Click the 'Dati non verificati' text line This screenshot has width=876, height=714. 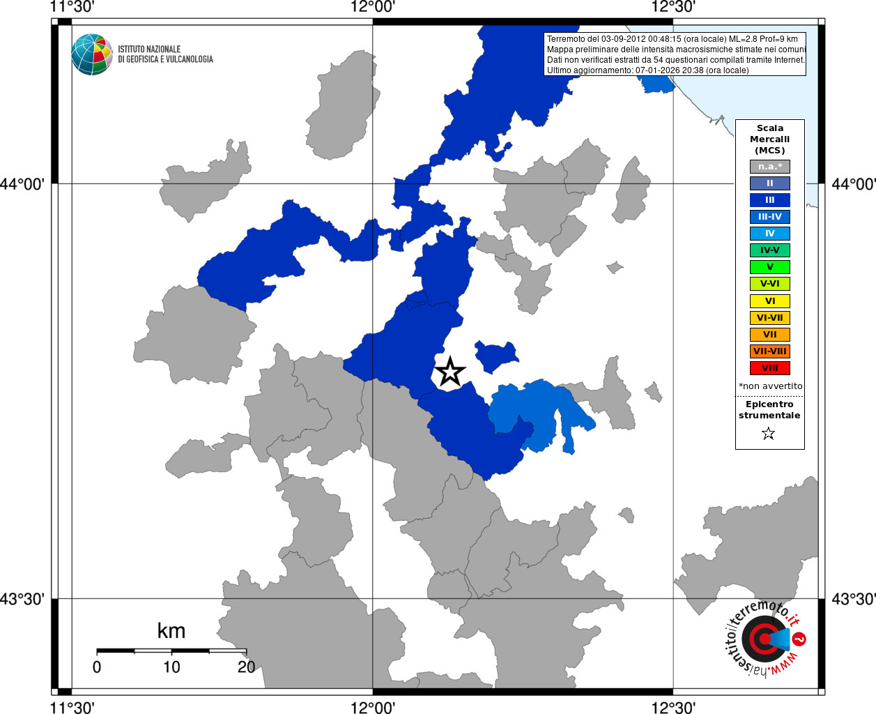[676, 60]
